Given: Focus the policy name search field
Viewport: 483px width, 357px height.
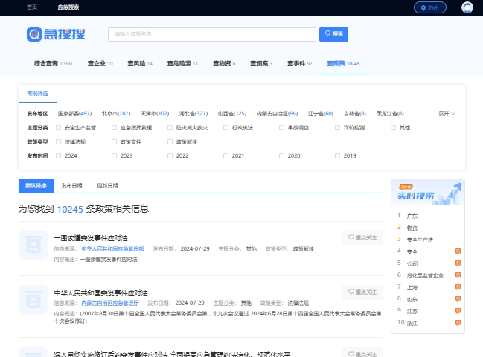Looking at the screenshot, I should (x=212, y=34).
